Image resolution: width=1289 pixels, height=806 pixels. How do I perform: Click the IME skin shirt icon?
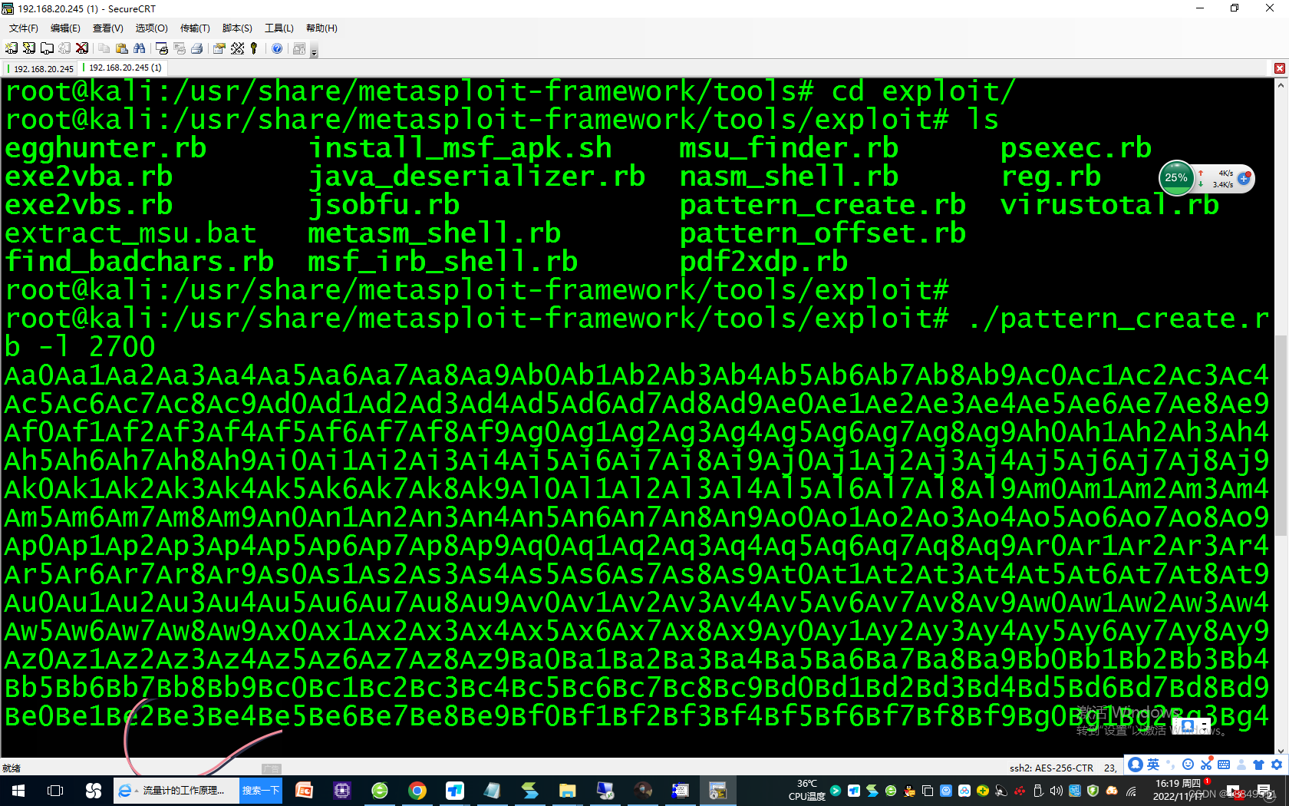1258,765
